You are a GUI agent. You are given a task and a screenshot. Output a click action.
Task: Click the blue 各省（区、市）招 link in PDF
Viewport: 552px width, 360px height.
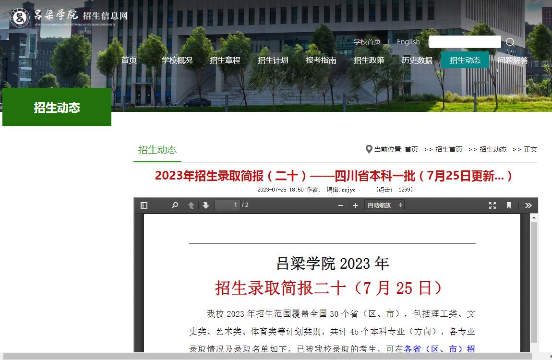click(x=439, y=349)
